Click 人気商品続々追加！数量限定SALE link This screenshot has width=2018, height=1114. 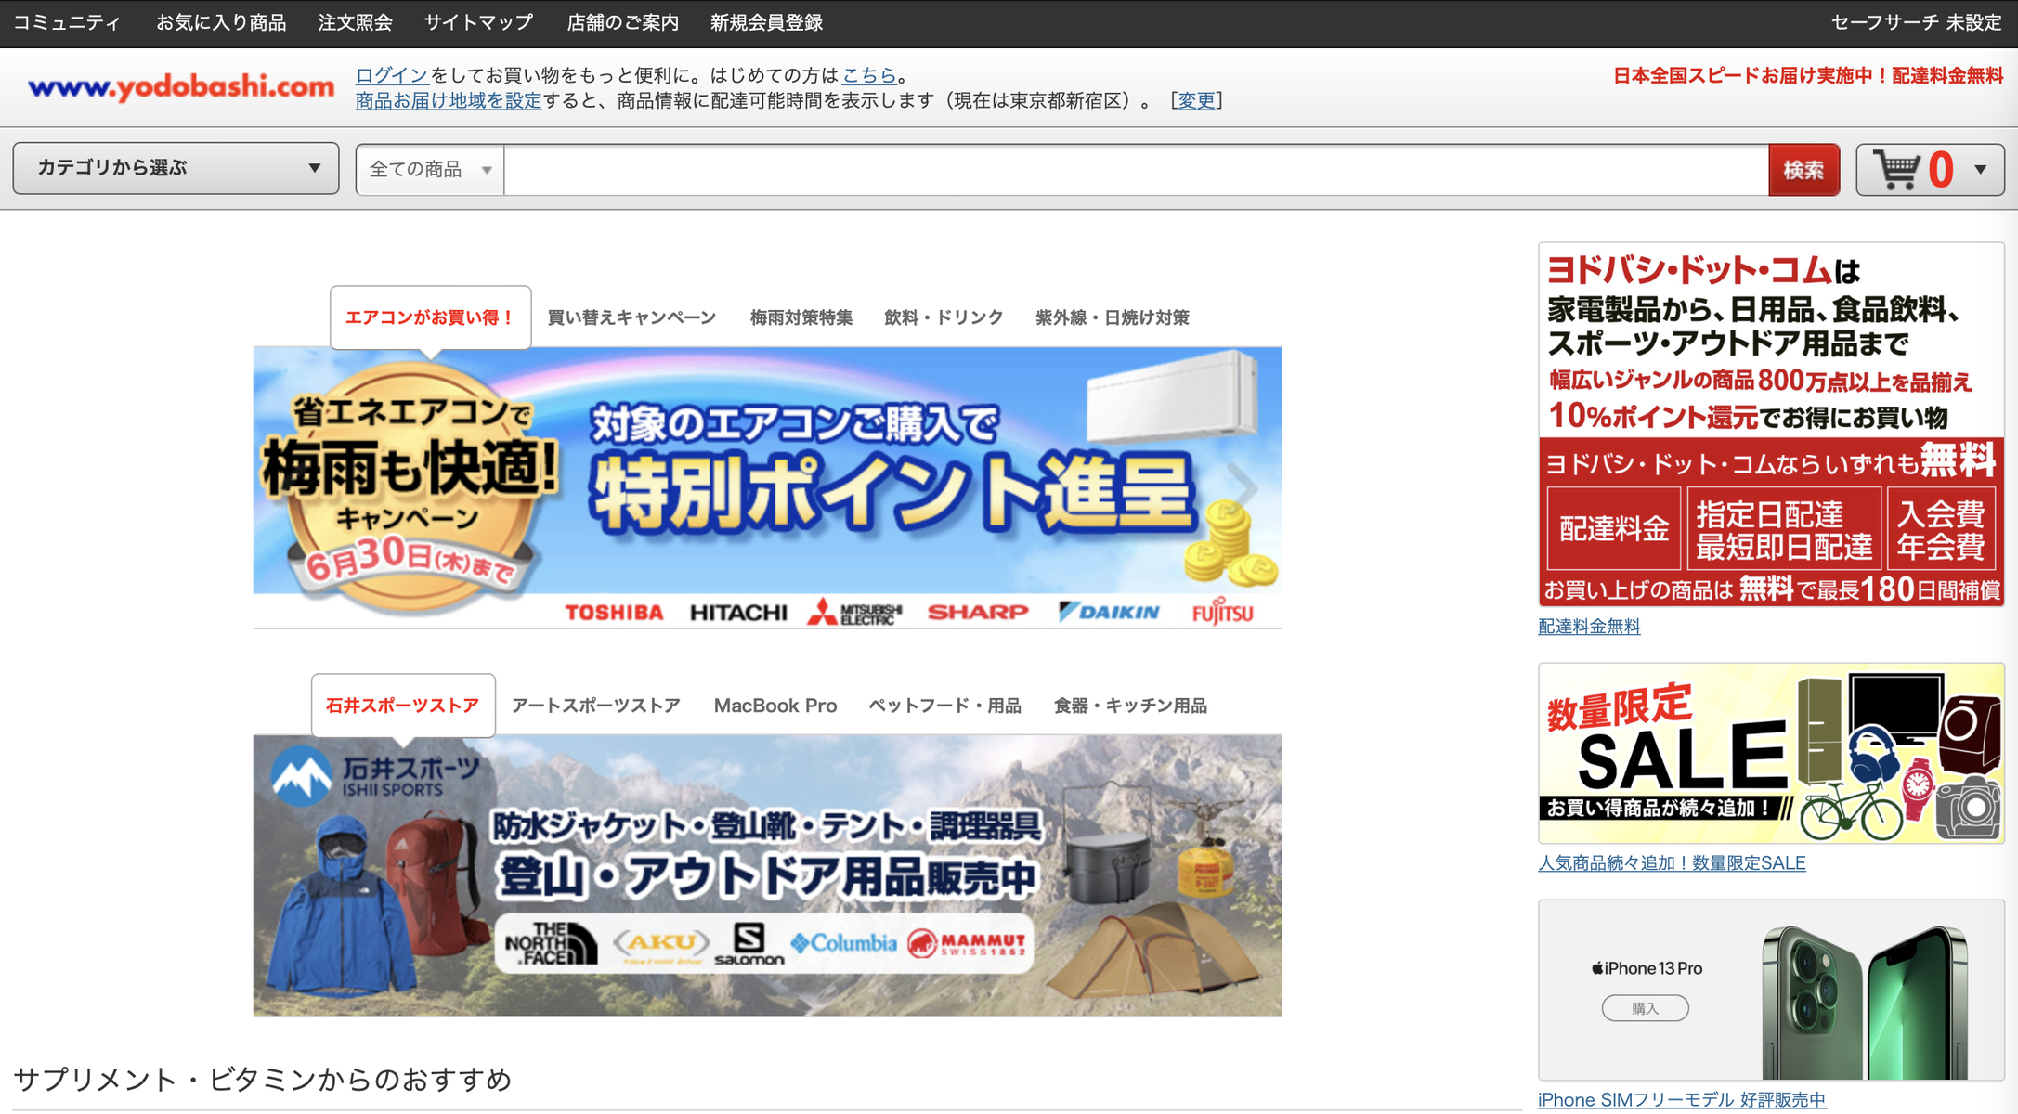click(1672, 863)
